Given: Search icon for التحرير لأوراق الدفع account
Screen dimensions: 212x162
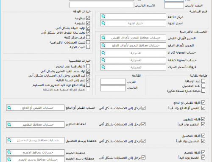Looking at the screenshot, I should coord(103,45).
